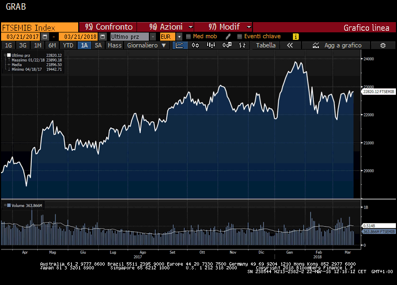
Task: Select the 5A time range tab
Action: click(98, 45)
